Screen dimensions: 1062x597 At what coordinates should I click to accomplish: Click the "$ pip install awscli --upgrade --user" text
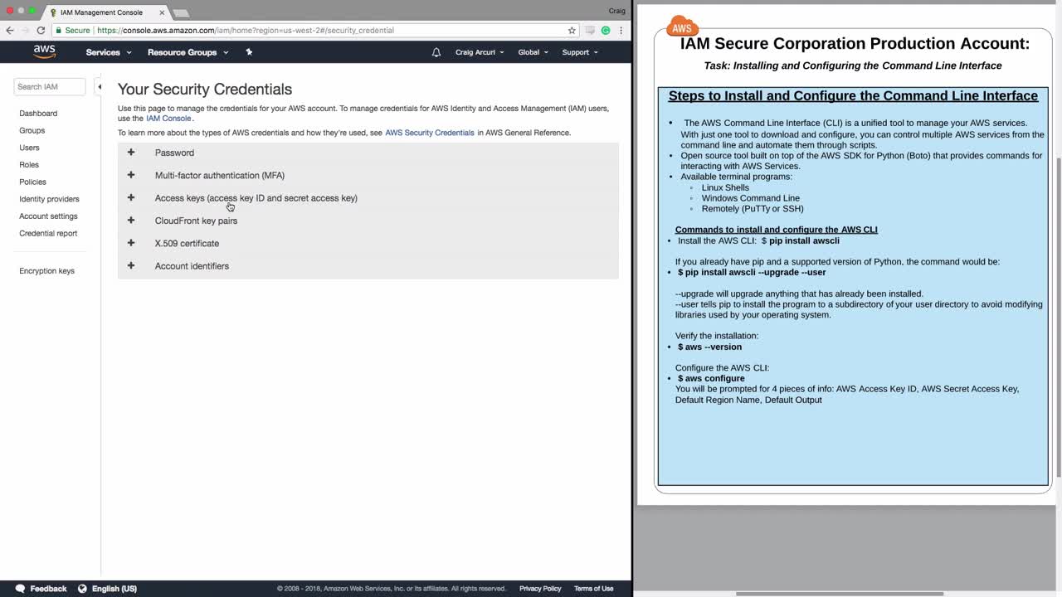pyautogui.click(x=752, y=272)
